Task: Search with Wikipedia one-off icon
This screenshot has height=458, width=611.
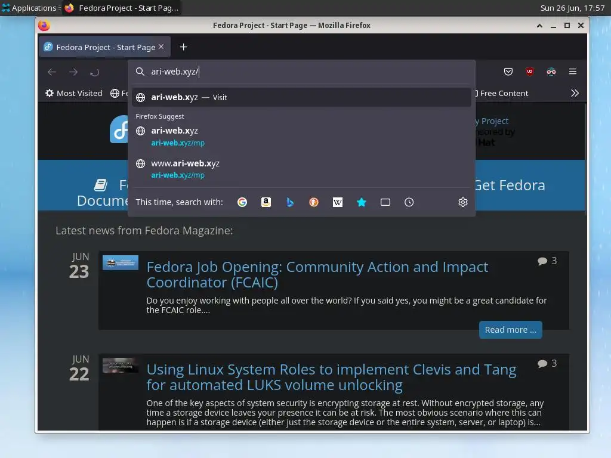Action: [x=338, y=202]
